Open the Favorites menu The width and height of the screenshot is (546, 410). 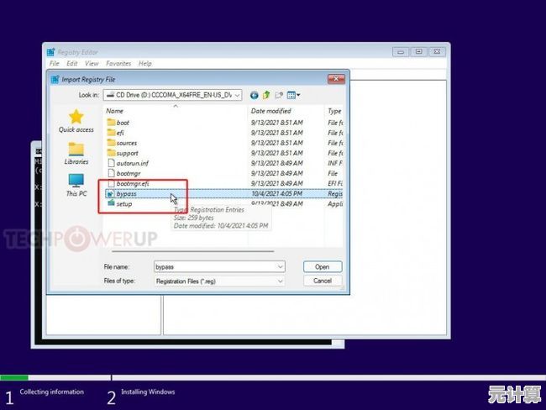point(118,63)
